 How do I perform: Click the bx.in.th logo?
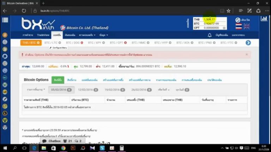click(x=38, y=24)
